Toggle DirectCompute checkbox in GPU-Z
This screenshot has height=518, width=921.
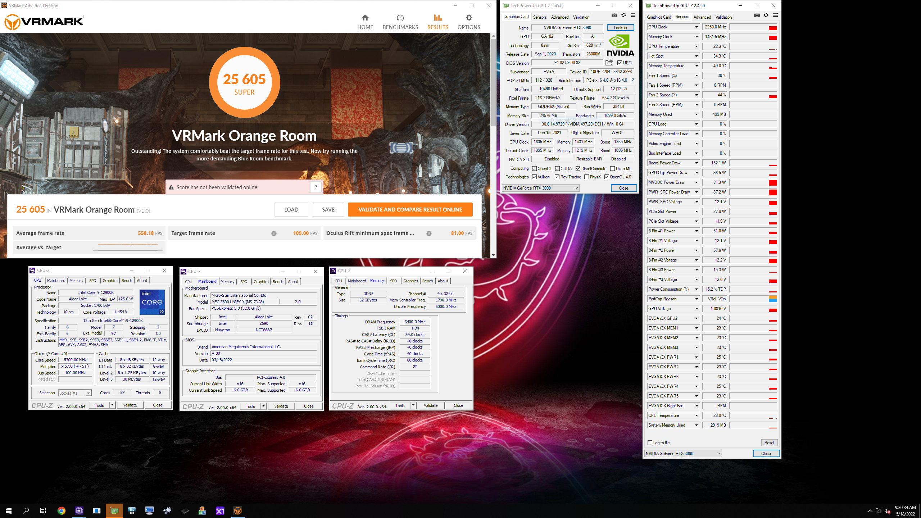578,169
